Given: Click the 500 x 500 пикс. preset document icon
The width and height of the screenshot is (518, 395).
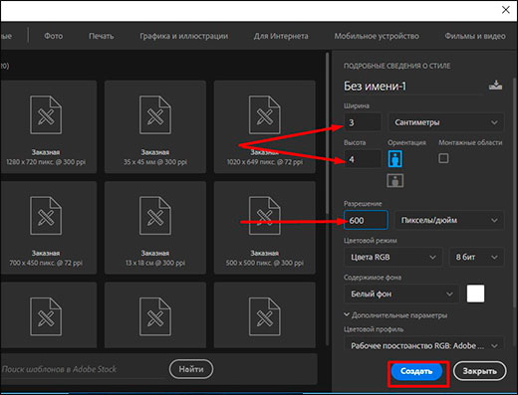Looking at the screenshot, I should (x=265, y=216).
